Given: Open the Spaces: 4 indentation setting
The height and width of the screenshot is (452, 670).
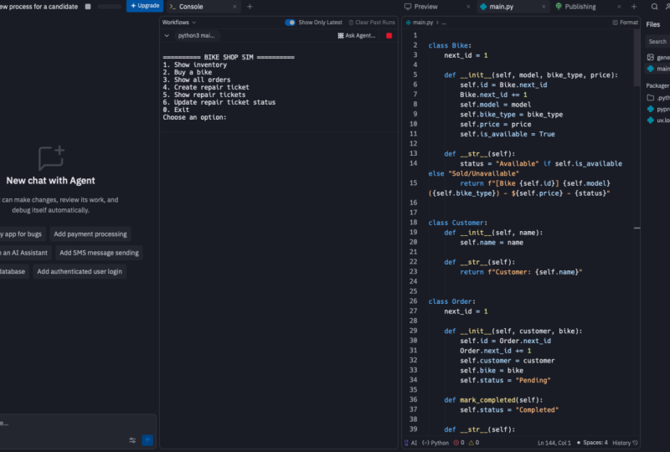Looking at the screenshot, I should coord(592,443).
